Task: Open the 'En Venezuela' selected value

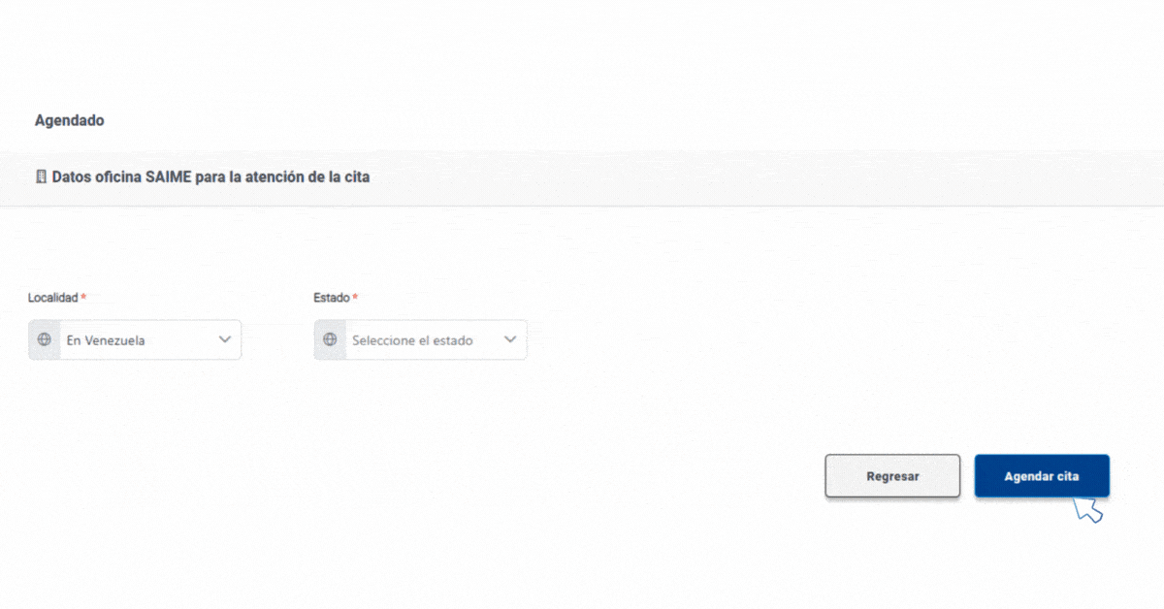Action: coord(106,340)
